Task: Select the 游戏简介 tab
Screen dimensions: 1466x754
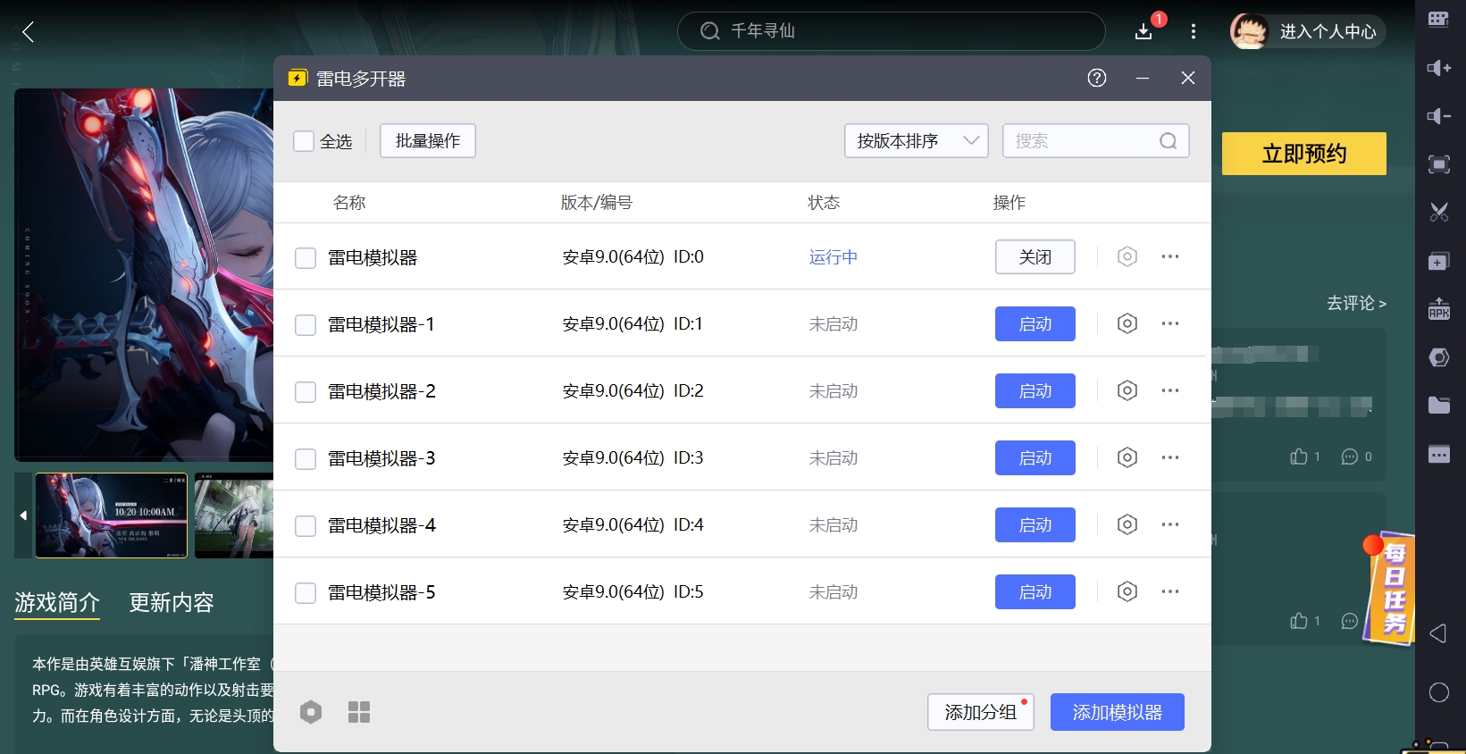Action: pos(57,603)
